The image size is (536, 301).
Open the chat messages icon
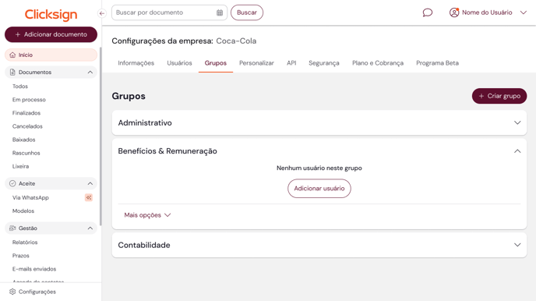427,12
